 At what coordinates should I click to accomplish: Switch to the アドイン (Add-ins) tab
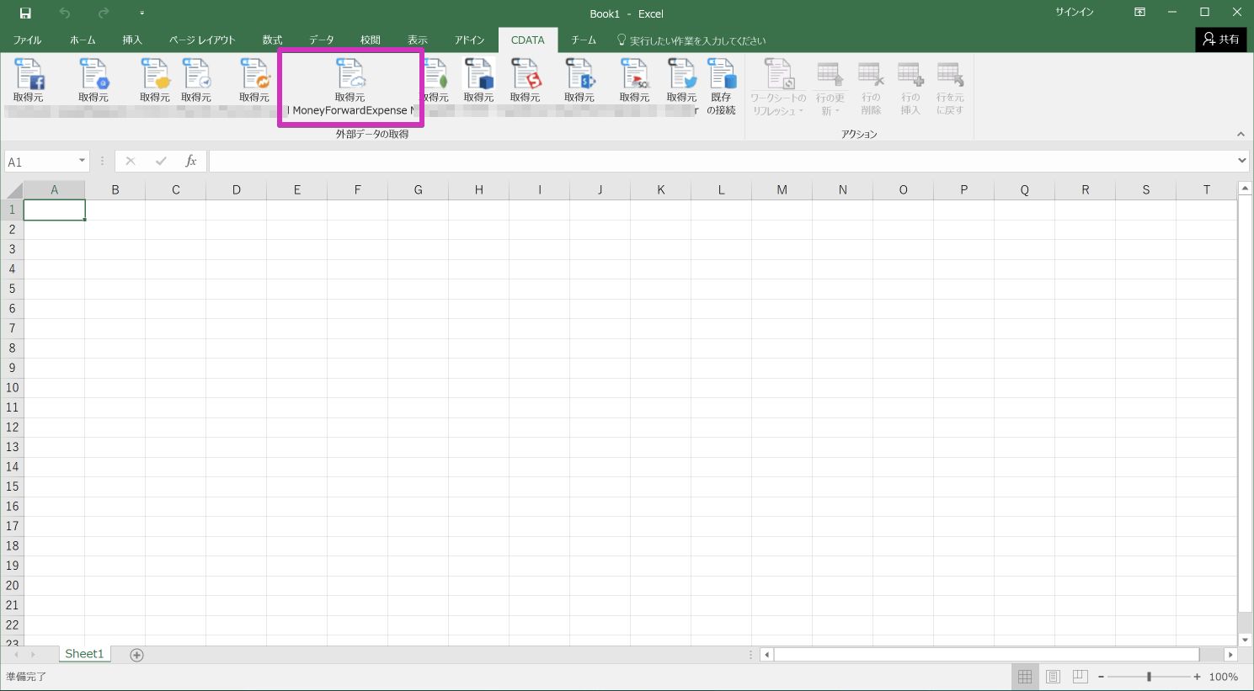469,40
